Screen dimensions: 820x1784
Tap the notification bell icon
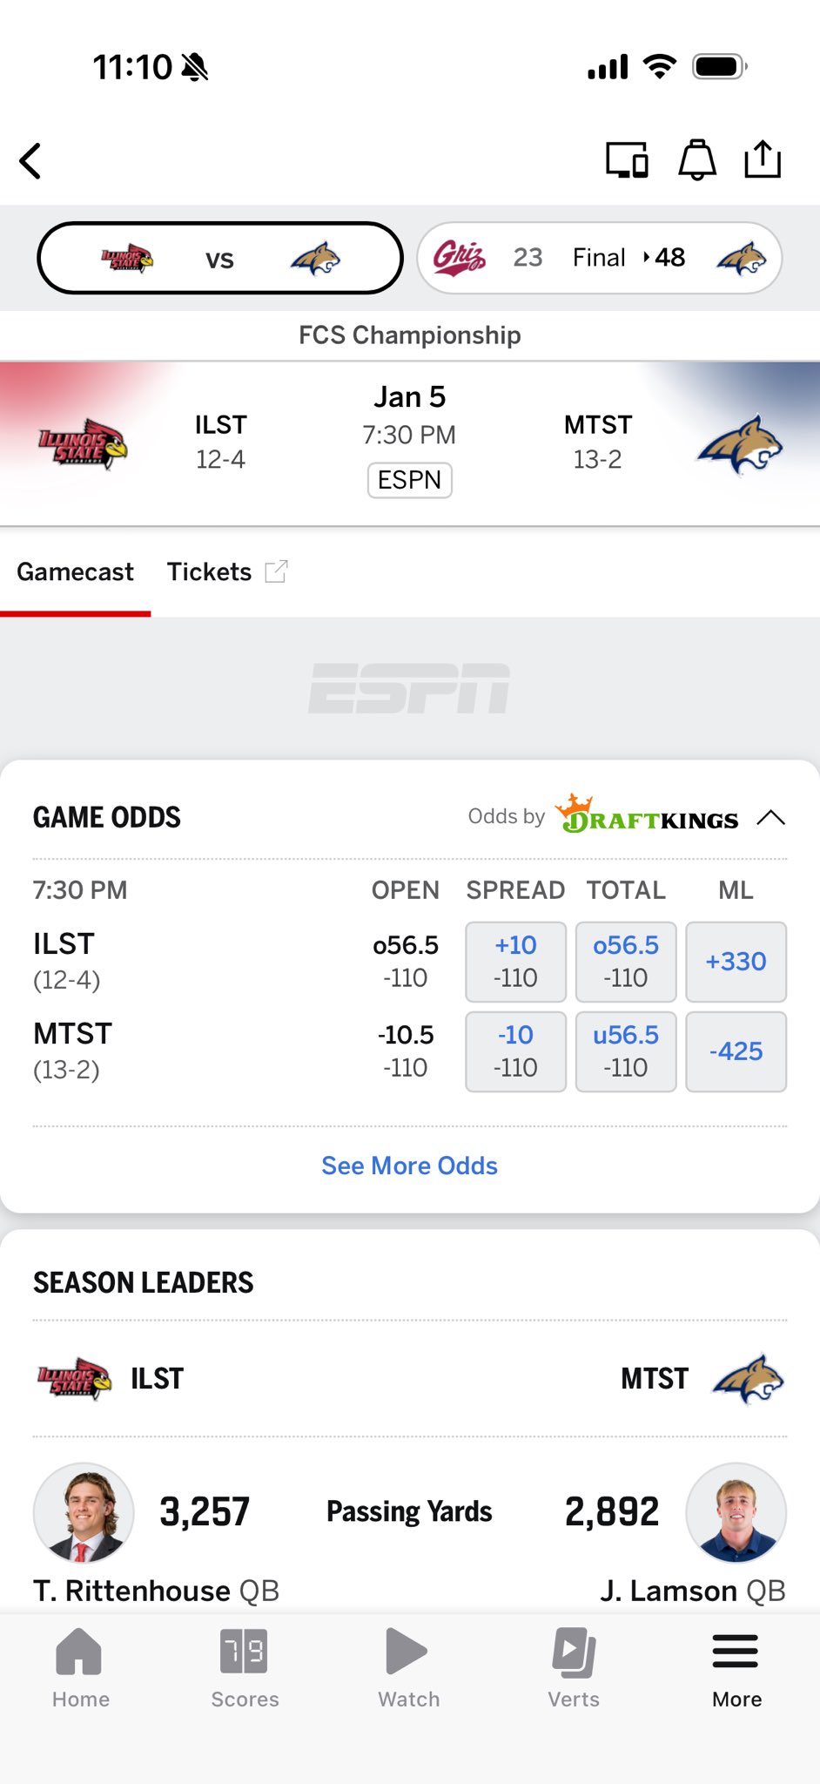pos(697,160)
